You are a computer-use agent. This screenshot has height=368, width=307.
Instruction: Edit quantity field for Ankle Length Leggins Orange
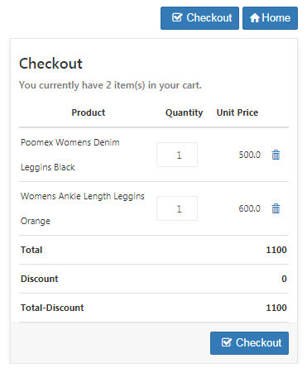tap(177, 208)
